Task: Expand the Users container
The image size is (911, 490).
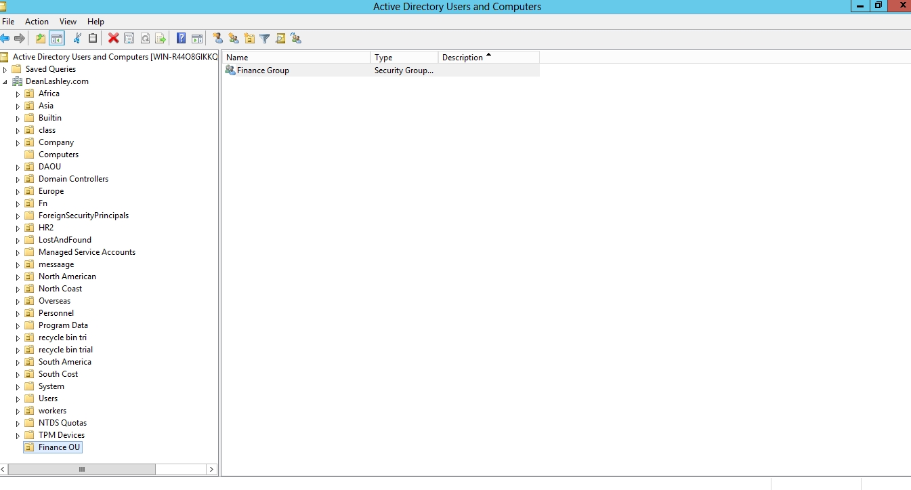Action: 18,399
